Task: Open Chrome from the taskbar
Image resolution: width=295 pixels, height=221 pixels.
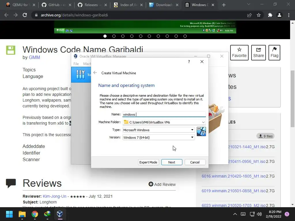Action: tap(35, 214)
